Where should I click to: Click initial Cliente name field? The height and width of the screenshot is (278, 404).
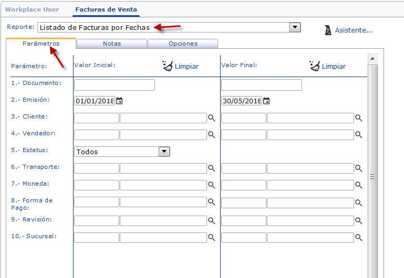point(163,118)
